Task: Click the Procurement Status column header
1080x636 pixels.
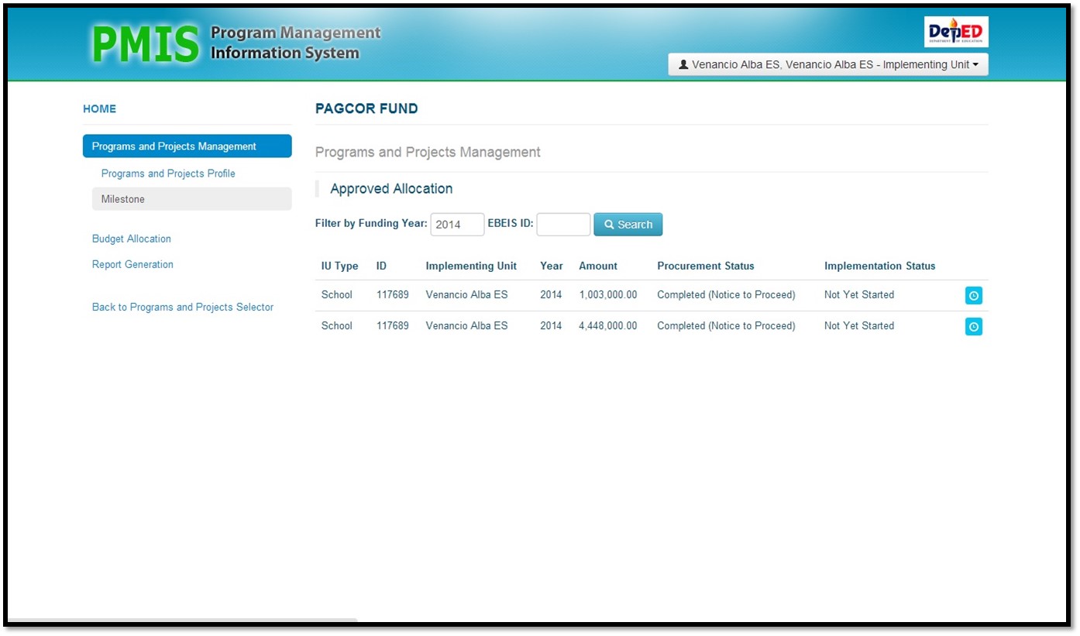Action: point(706,266)
